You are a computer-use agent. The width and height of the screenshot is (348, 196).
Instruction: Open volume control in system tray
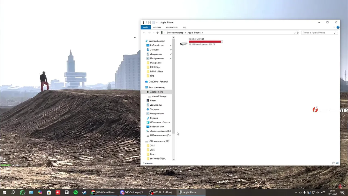pos(318,192)
